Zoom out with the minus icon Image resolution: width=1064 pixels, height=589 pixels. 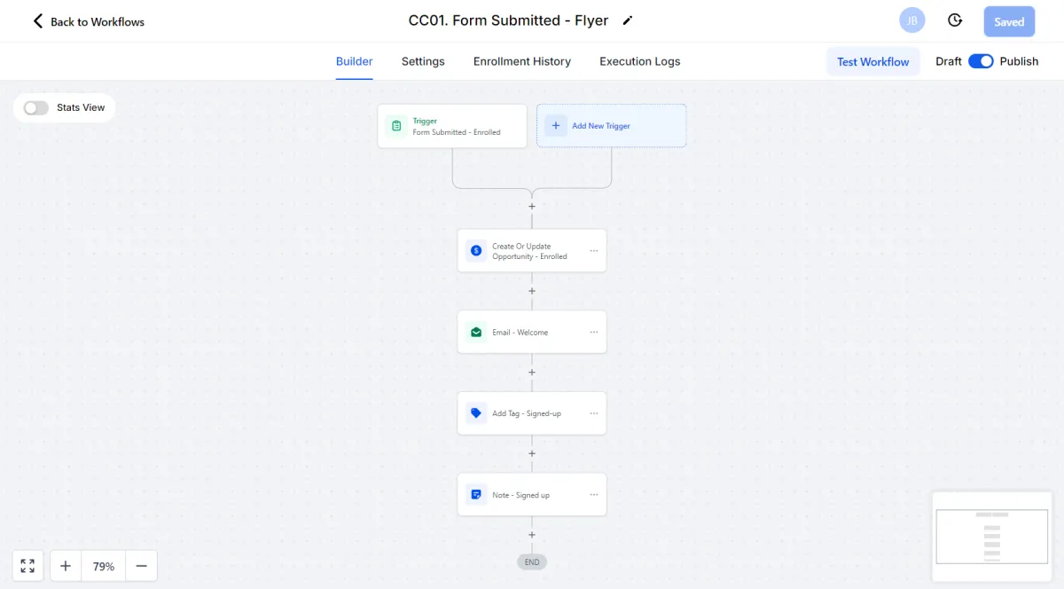click(x=141, y=566)
